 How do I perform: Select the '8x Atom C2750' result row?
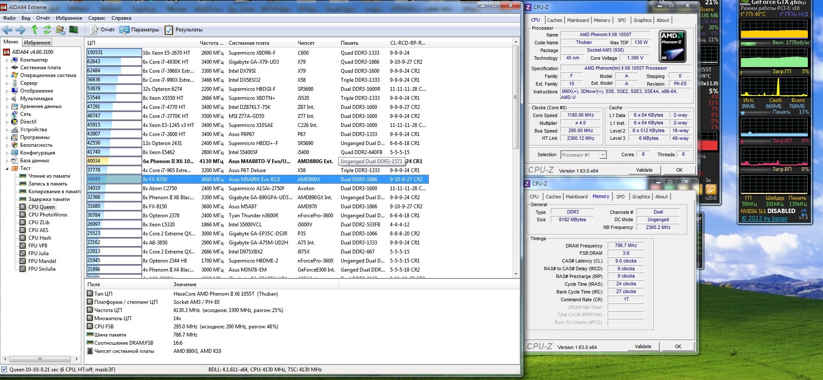click(258, 188)
